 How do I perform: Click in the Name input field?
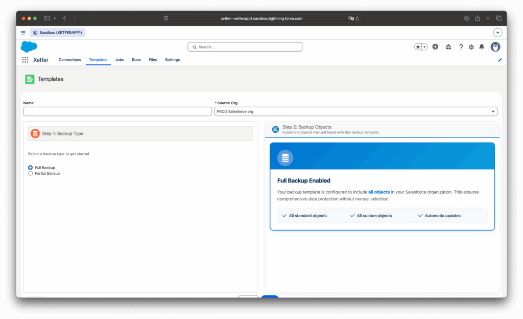coord(117,111)
